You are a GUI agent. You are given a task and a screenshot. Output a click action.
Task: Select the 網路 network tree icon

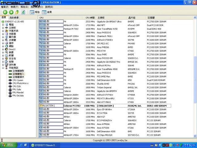click(x=6, y=46)
